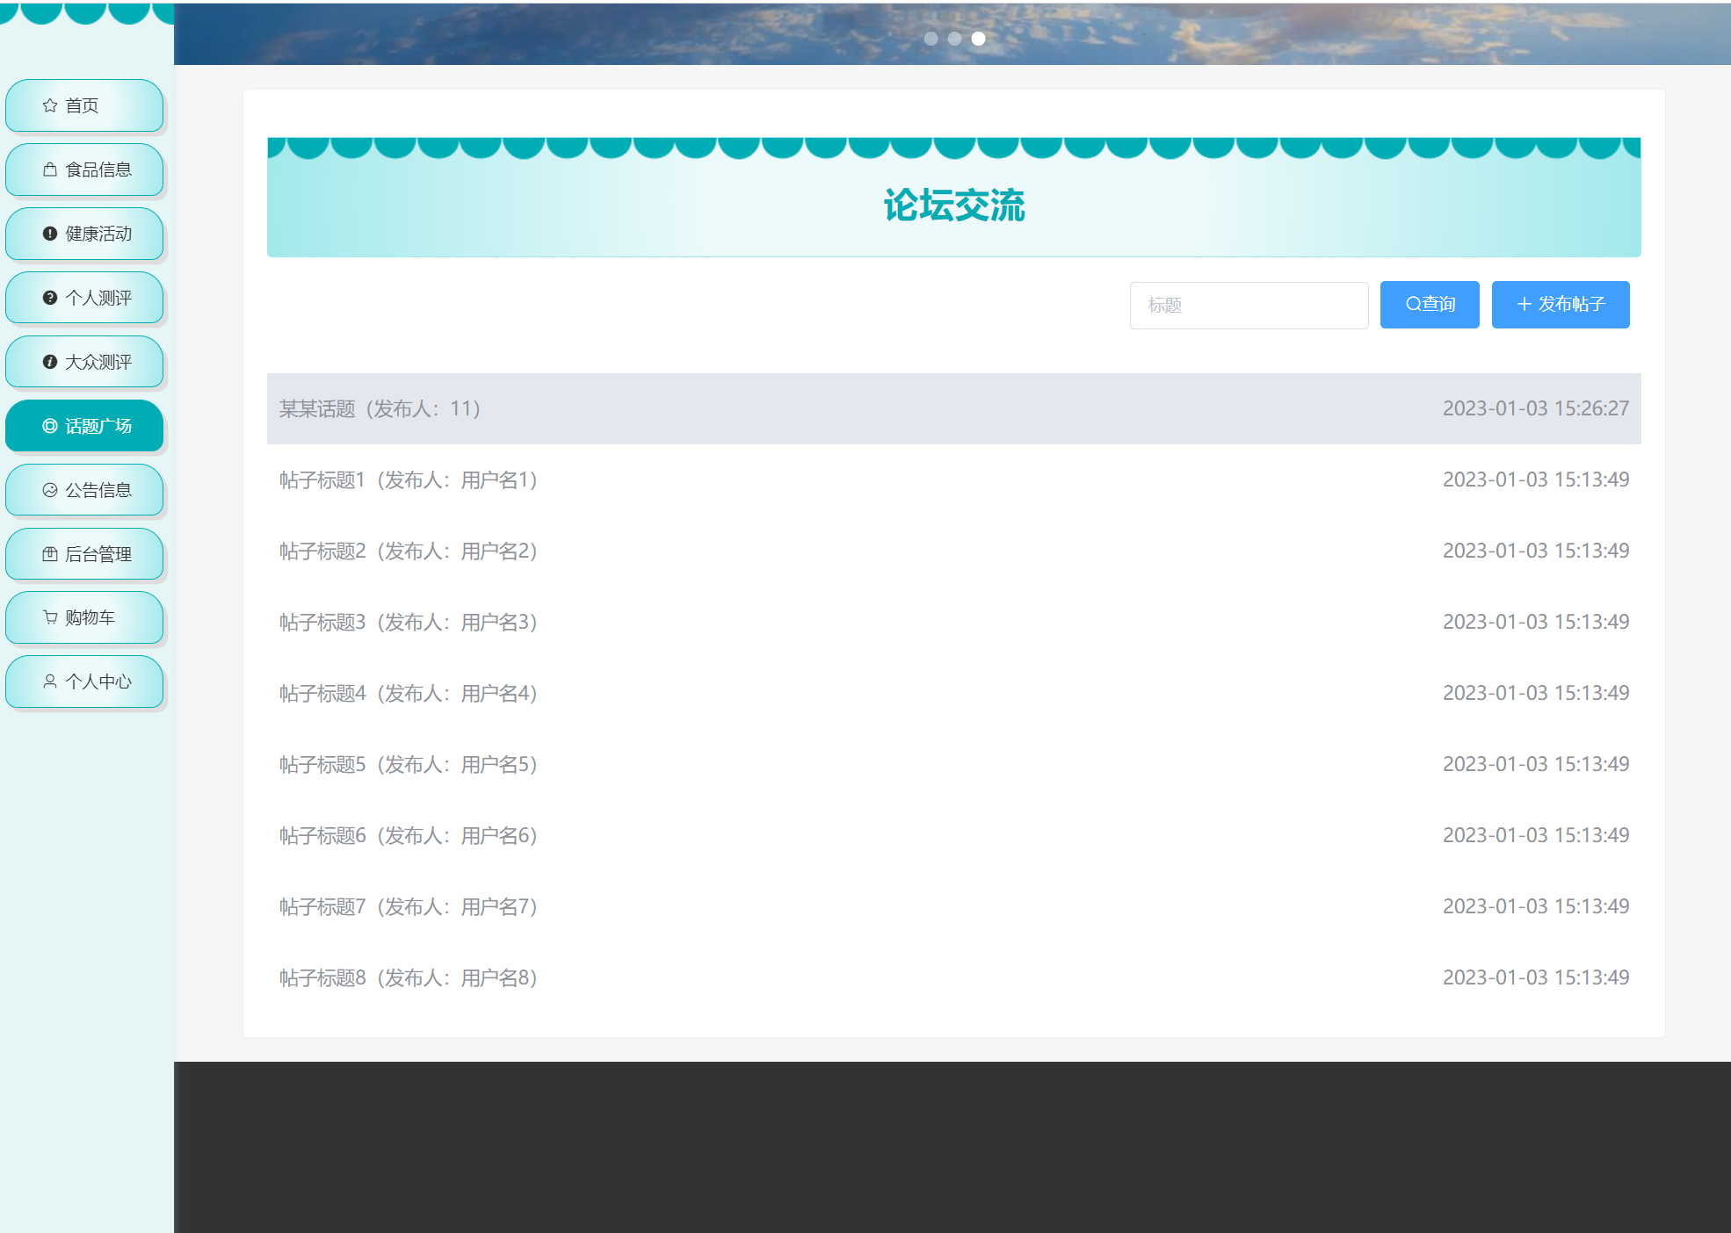Click the person icon beside 个人中心
The height and width of the screenshot is (1233, 1731).
tap(50, 681)
